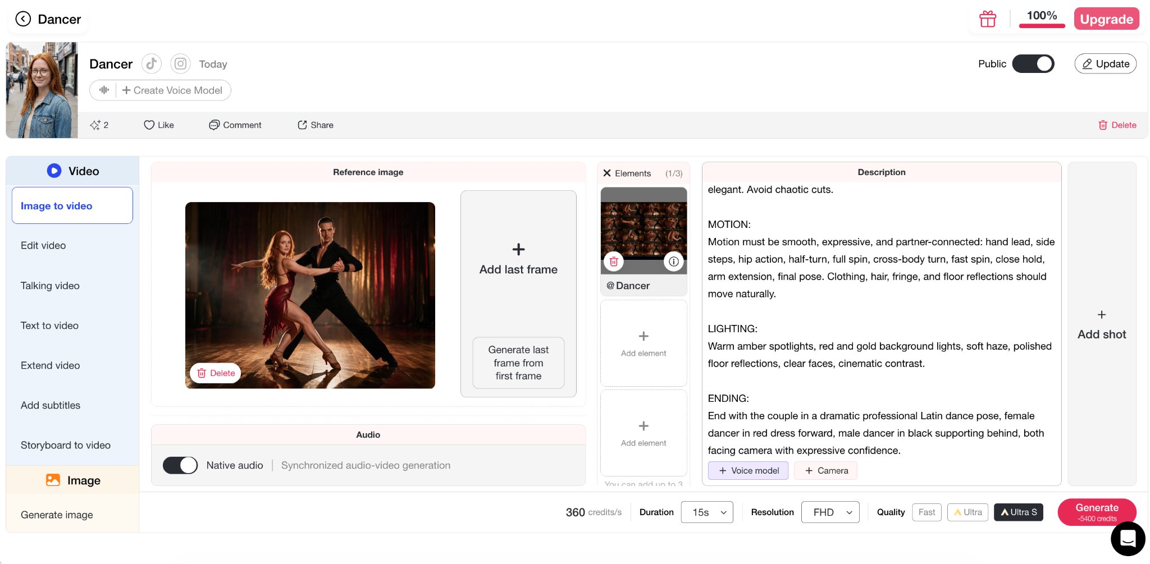Select Ultra S quality
Screen dimensions: 1150x564
click(x=1019, y=512)
